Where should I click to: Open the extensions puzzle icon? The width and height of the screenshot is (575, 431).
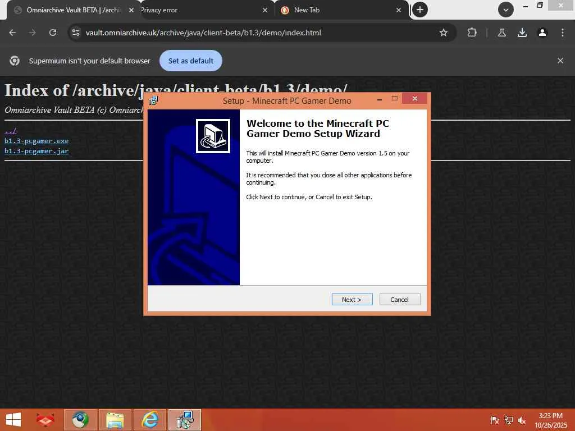[x=472, y=33]
